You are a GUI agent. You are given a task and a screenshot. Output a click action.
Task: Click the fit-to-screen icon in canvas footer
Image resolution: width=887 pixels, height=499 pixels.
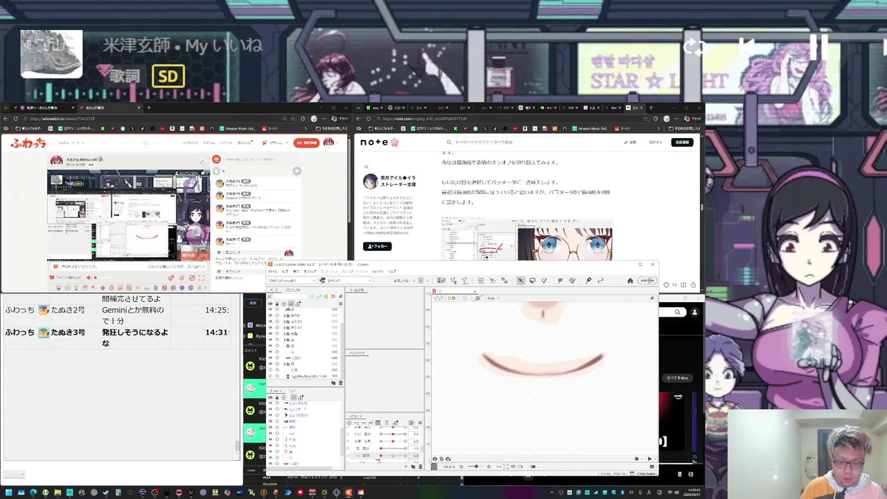point(506,466)
